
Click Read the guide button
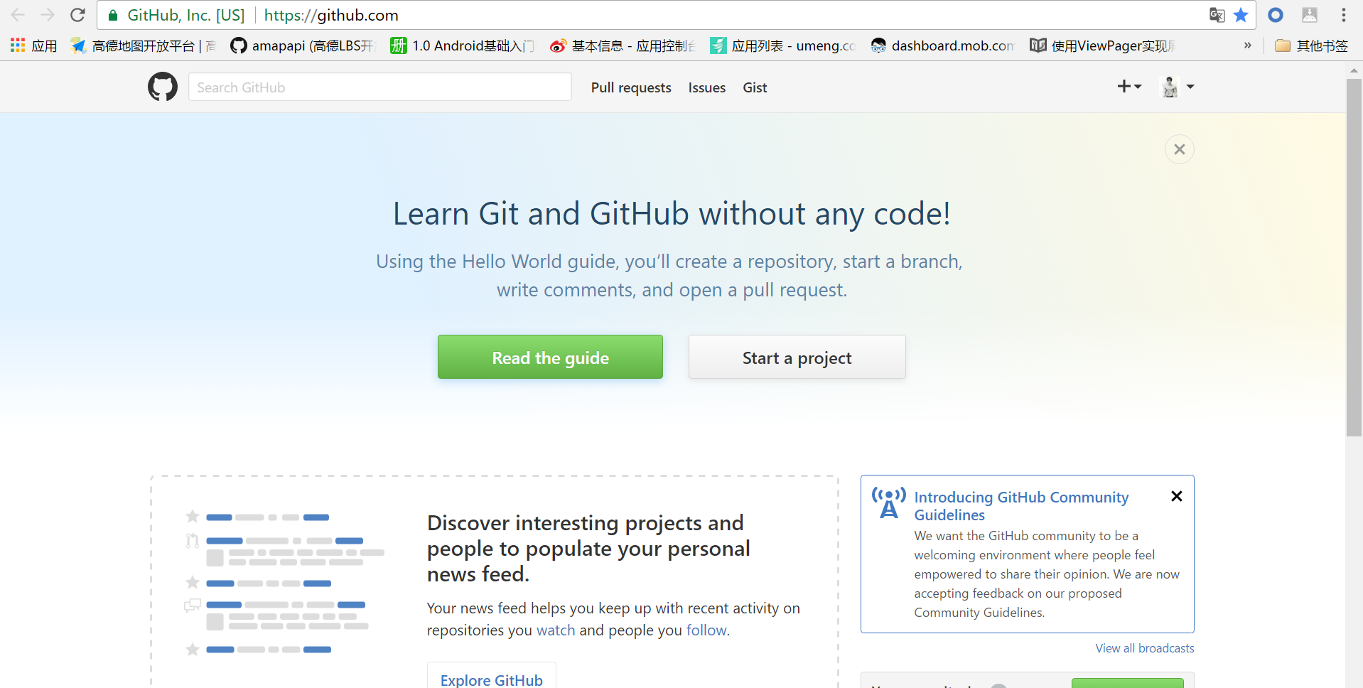click(550, 357)
